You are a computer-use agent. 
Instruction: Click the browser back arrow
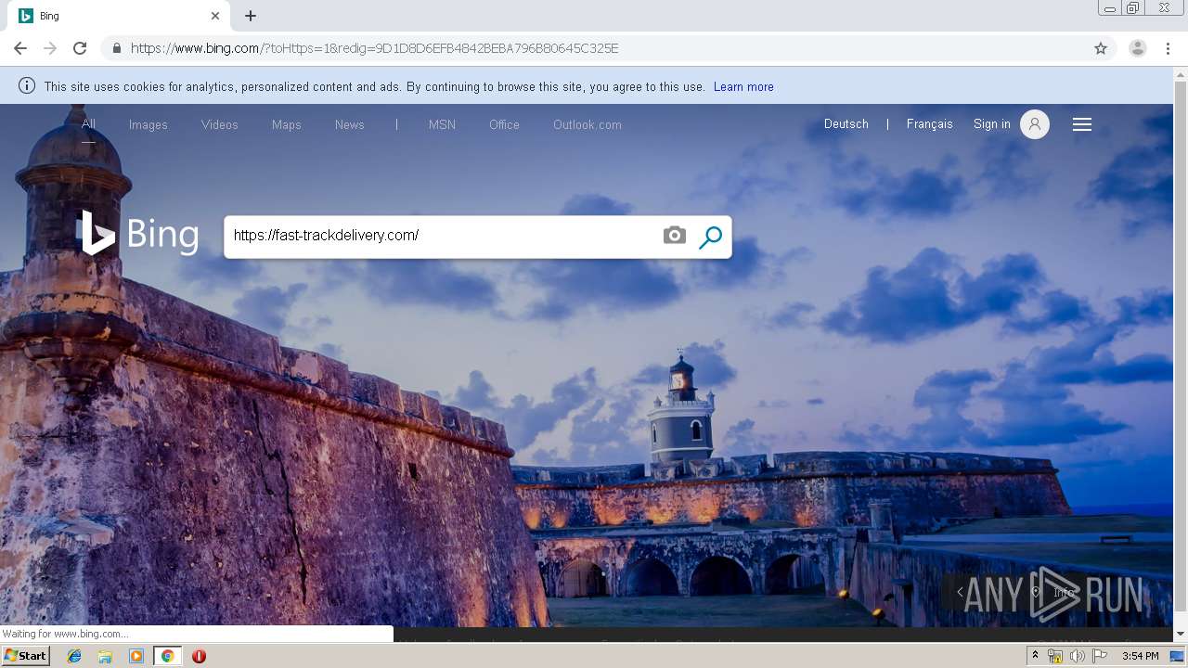20,48
